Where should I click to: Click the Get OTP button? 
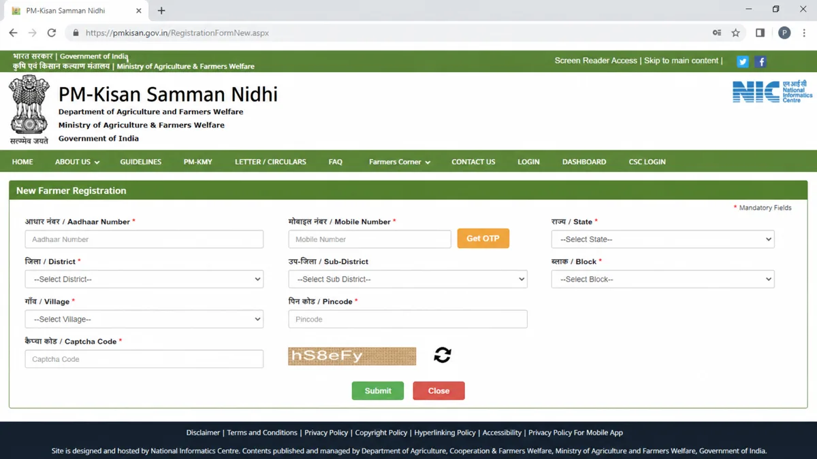(x=483, y=239)
